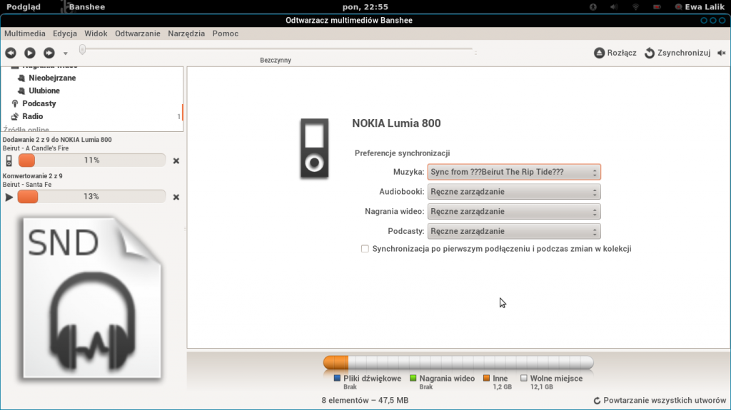Image resolution: width=731 pixels, height=410 pixels.
Task: Click the play icon beside 13% progress
Action: [x=9, y=197]
